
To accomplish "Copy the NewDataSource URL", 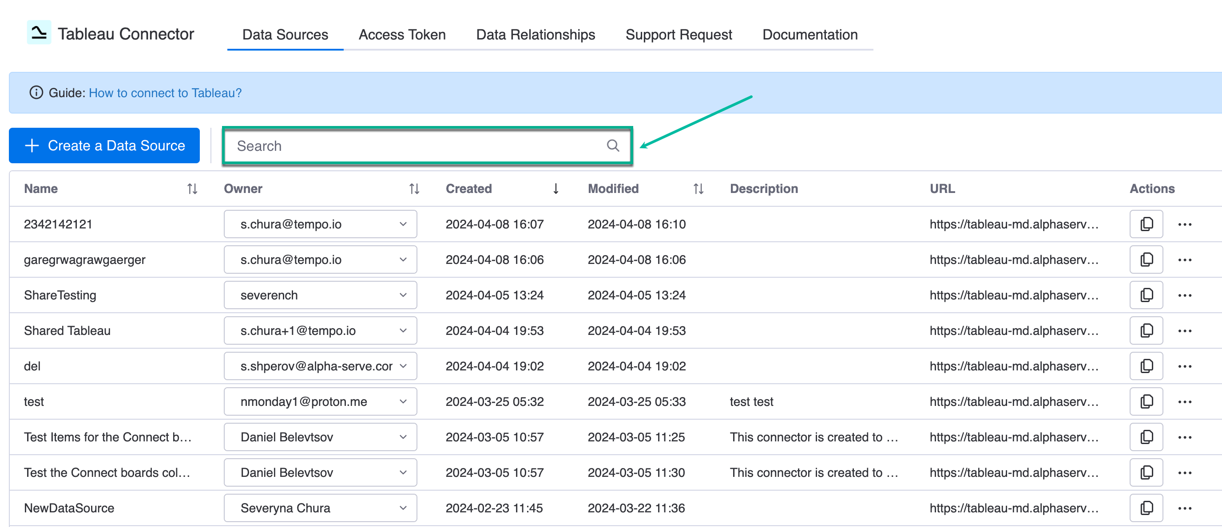I will (1146, 507).
